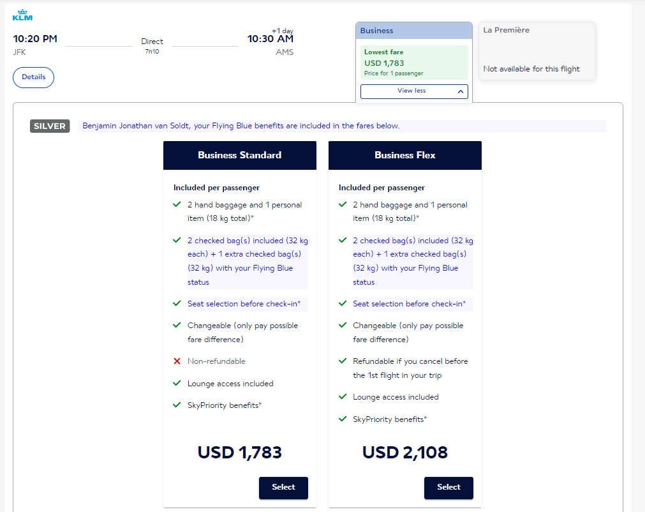Select the Business Standard fare for USD 1,783
The width and height of the screenshot is (645, 512).
283,488
